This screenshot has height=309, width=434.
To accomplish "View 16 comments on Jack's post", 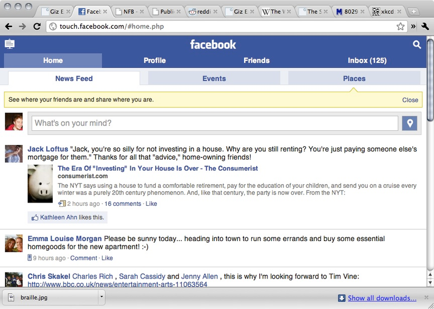I will coord(123,204).
